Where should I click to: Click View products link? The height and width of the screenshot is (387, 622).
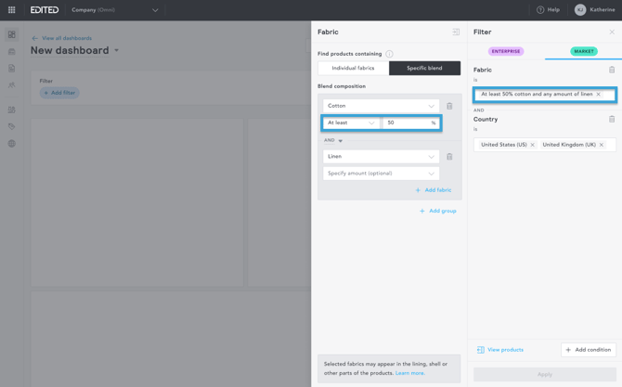point(500,350)
